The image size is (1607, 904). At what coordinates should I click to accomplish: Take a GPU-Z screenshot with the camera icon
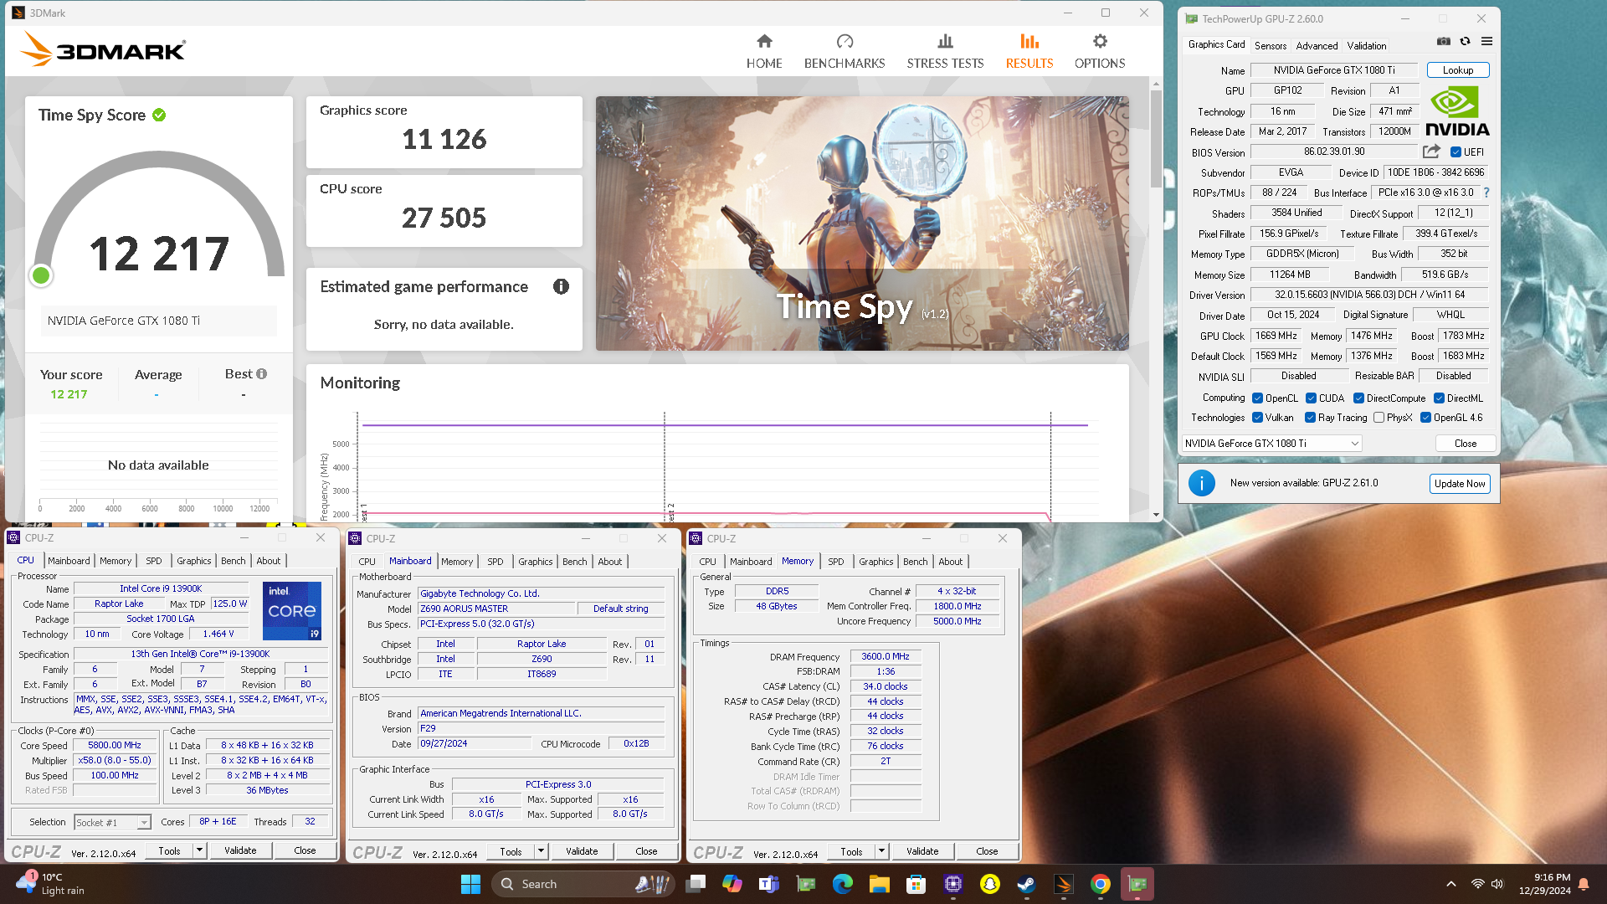coord(1444,41)
